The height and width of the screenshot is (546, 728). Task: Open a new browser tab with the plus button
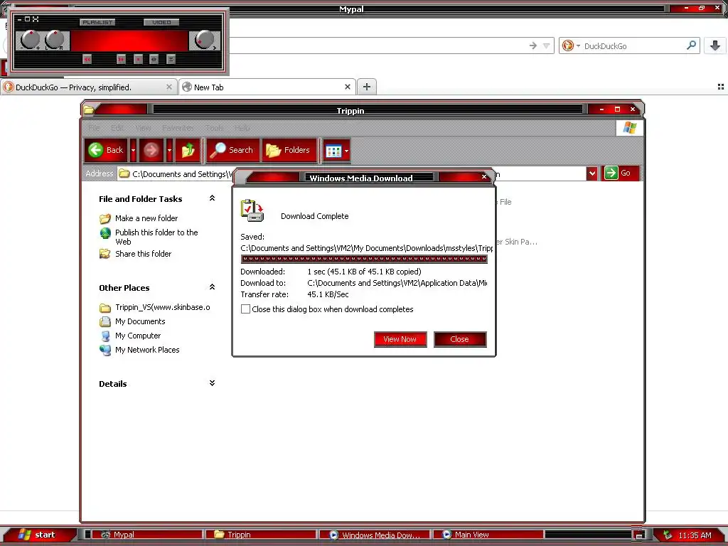point(367,87)
